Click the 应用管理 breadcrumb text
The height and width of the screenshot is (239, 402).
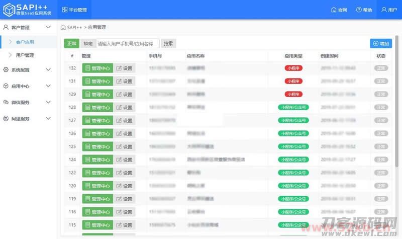pos(97,27)
